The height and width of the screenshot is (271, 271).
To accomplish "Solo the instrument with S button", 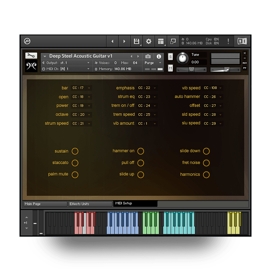I will point(170,56).
